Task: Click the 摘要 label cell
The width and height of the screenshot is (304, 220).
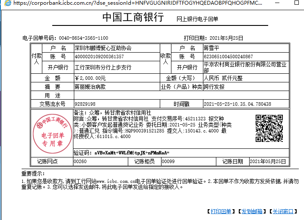Action: [x=52, y=87]
